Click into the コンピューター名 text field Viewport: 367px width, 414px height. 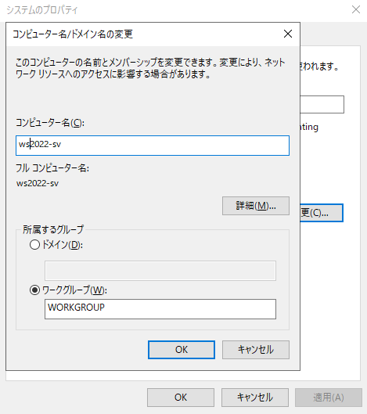click(153, 146)
